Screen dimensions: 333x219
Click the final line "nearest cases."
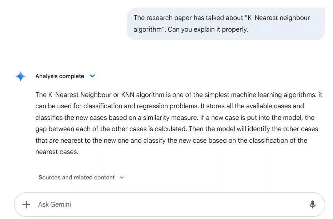[x=57, y=152]
